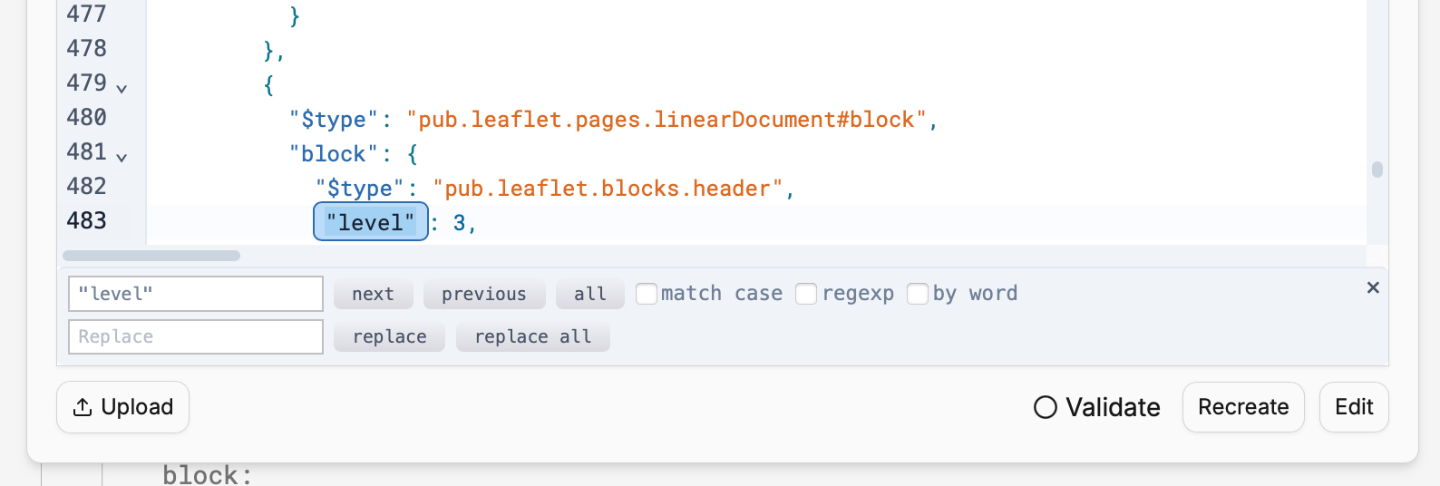Enable the regexp search option
Screen dimensions: 1440x486
[x=806, y=294]
